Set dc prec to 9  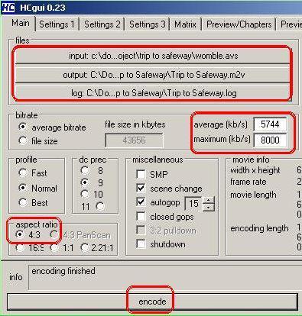[85, 182]
